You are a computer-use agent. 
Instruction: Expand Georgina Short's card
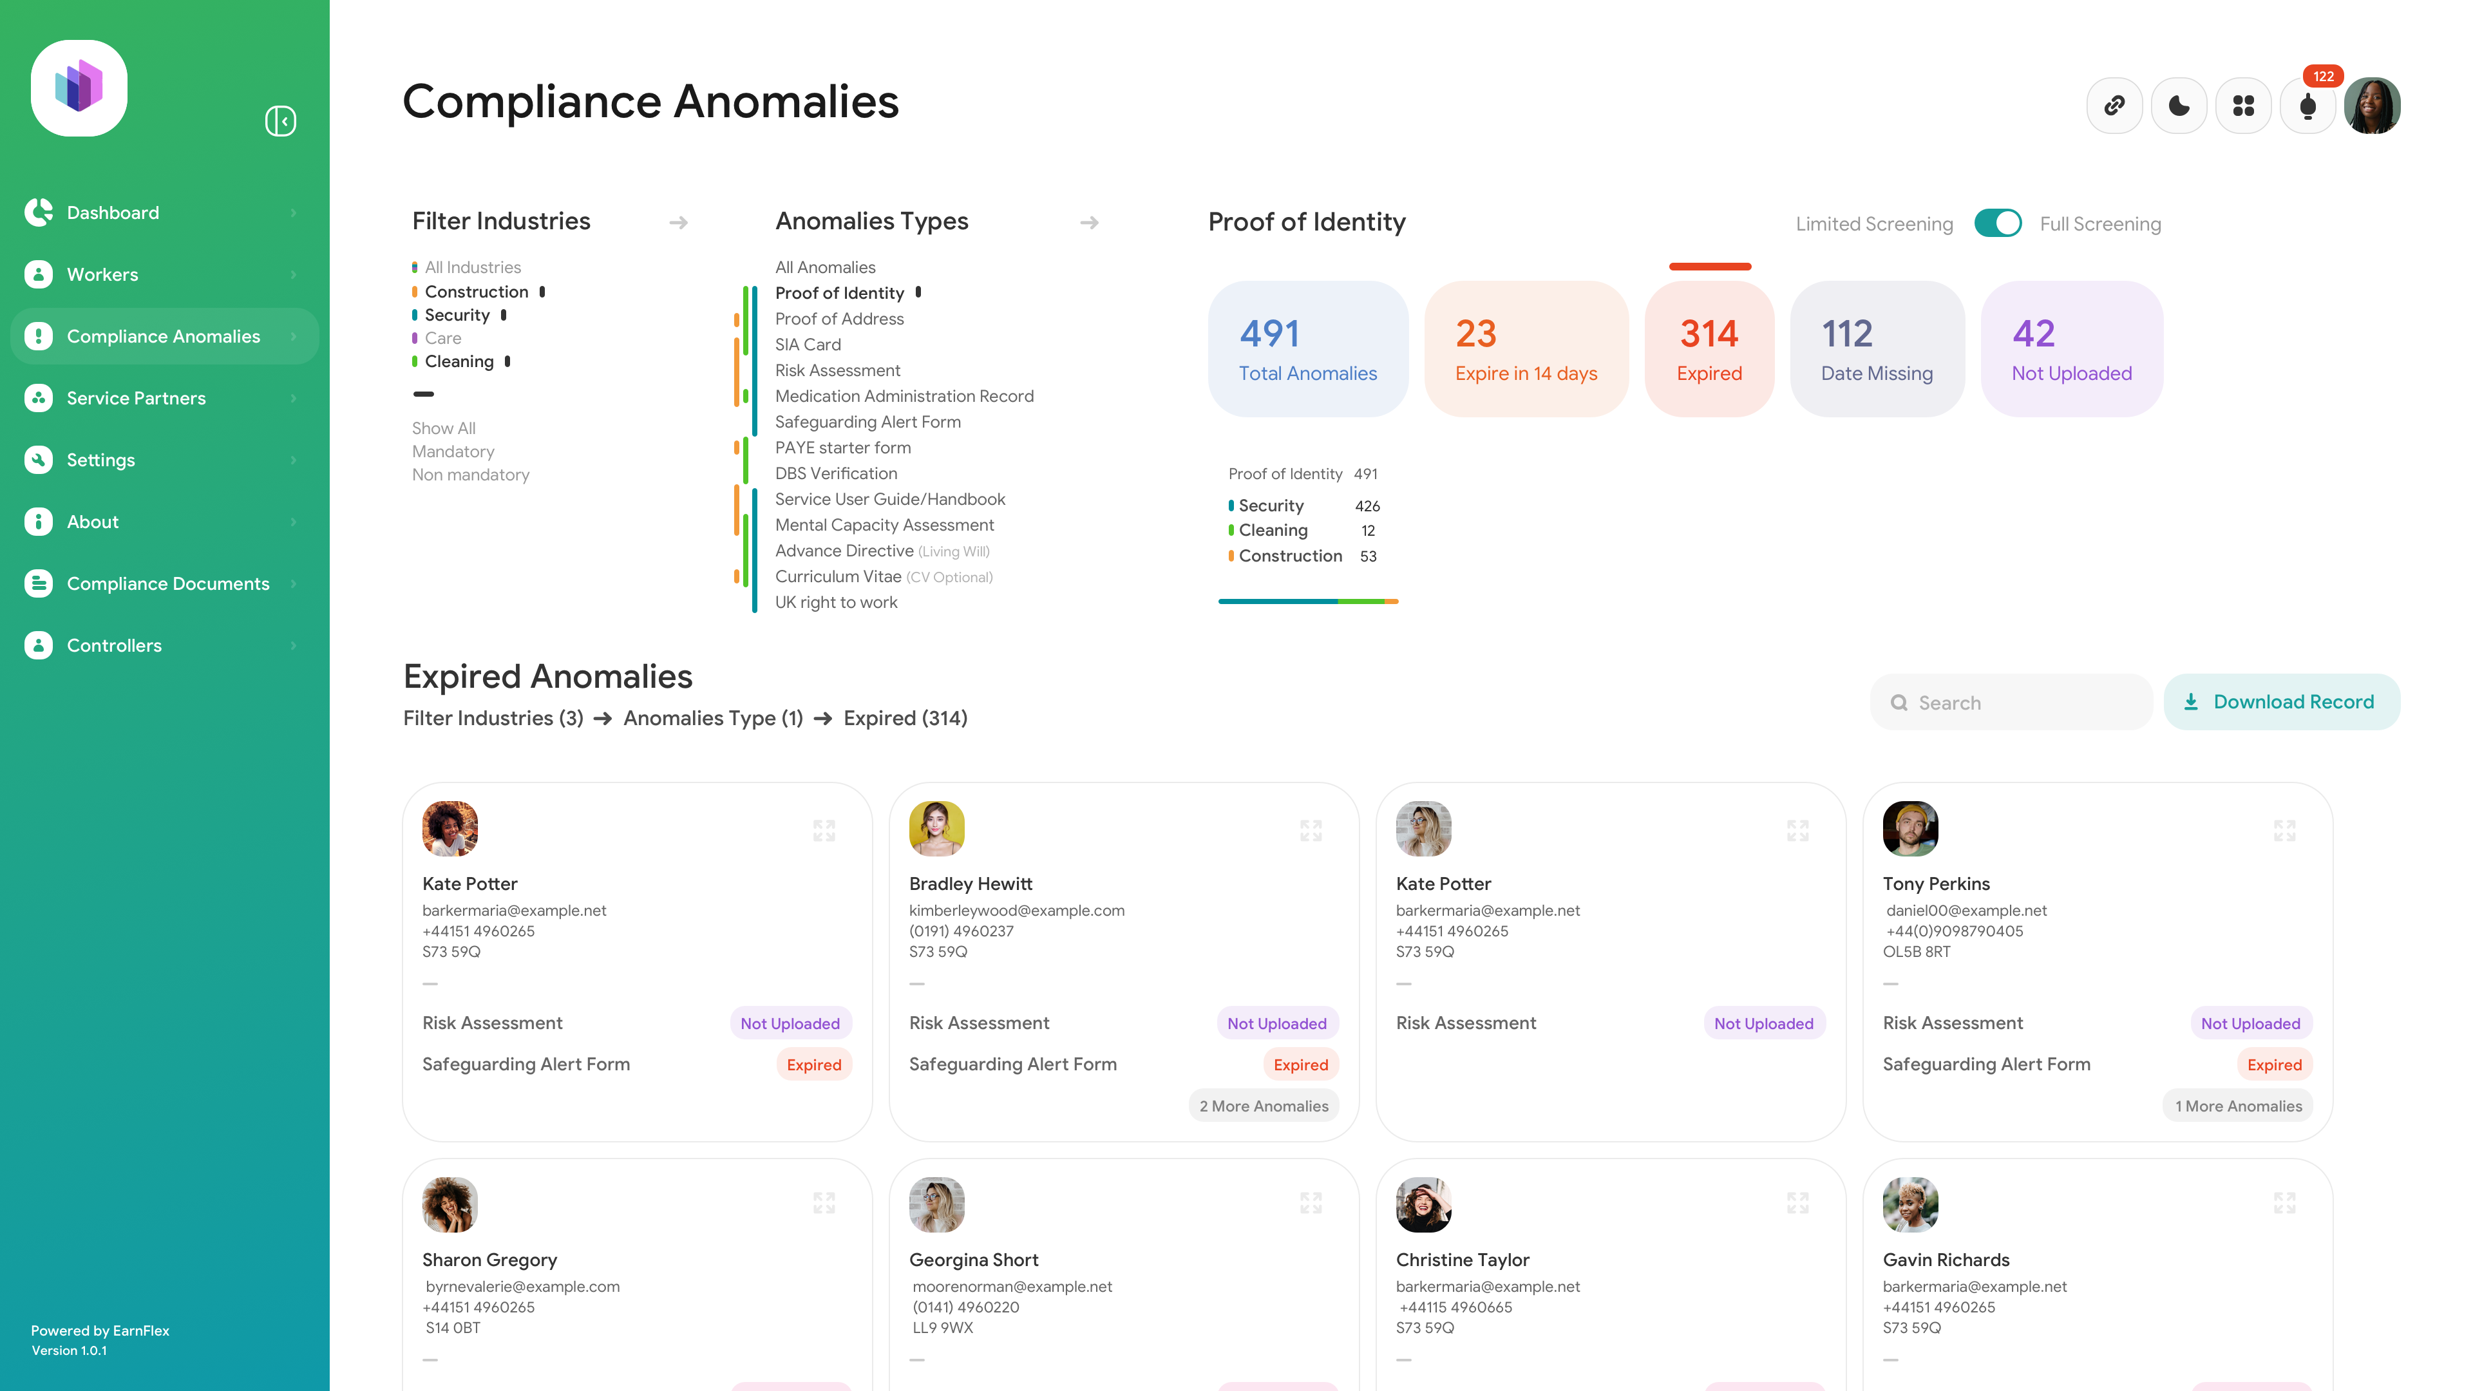(x=1311, y=1203)
